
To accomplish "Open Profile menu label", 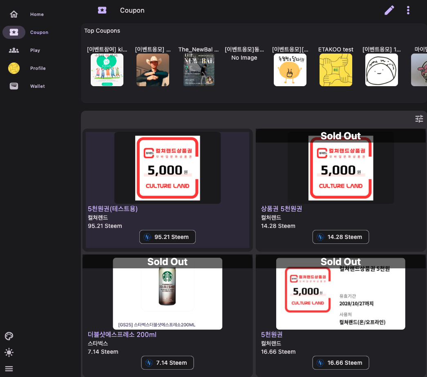I will tap(38, 68).
